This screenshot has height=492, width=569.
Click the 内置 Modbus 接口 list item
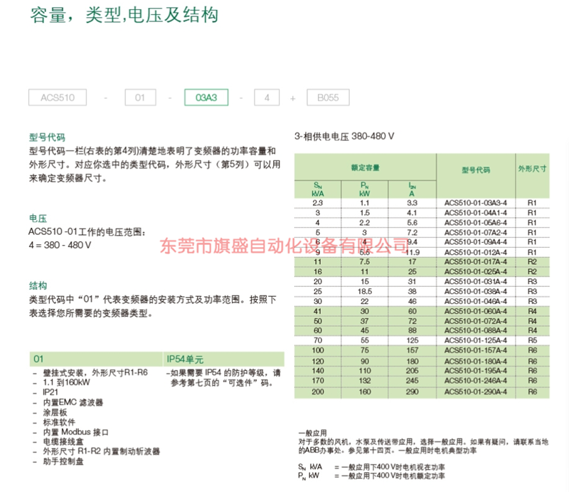pos(75,431)
